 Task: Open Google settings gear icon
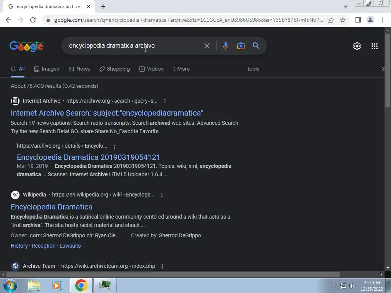pyautogui.click(x=357, y=46)
